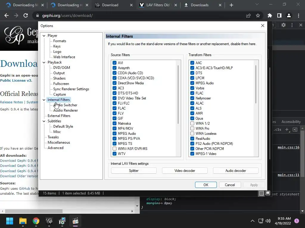
Task: Open the Chrome profile avatar icon
Action: point(289,15)
